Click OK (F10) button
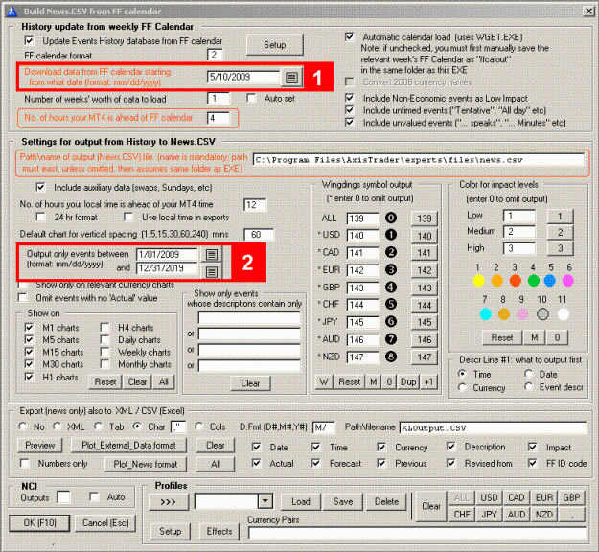This screenshot has height=552, width=599. click(x=39, y=522)
